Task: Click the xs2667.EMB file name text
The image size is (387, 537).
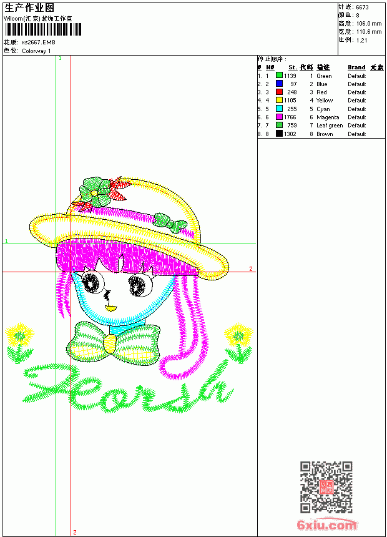Action: point(38,42)
